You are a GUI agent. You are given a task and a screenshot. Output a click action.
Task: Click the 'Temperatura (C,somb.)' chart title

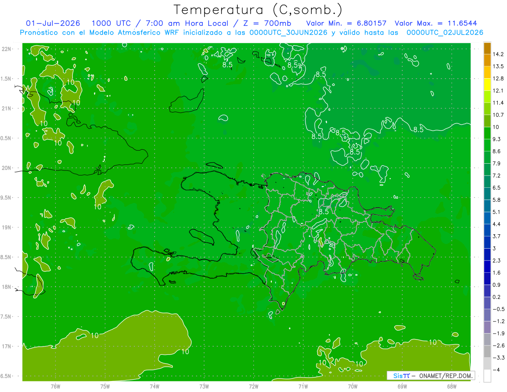click(x=258, y=10)
